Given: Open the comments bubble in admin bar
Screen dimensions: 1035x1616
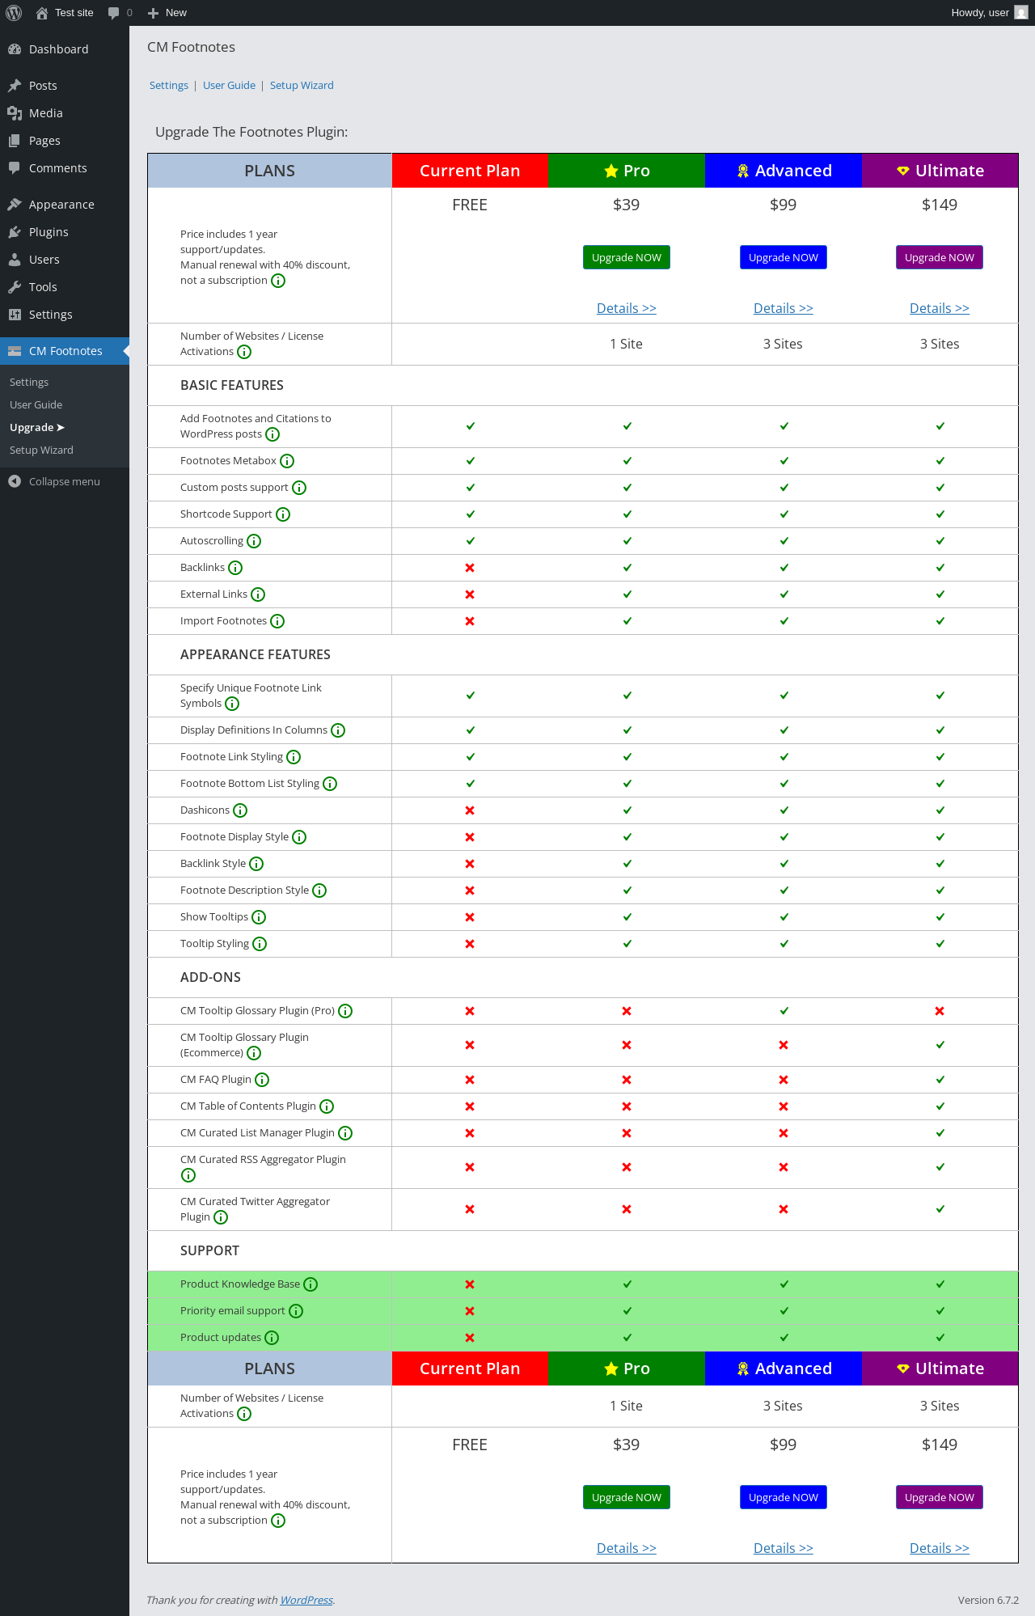Looking at the screenshot, I should (120, 13).
